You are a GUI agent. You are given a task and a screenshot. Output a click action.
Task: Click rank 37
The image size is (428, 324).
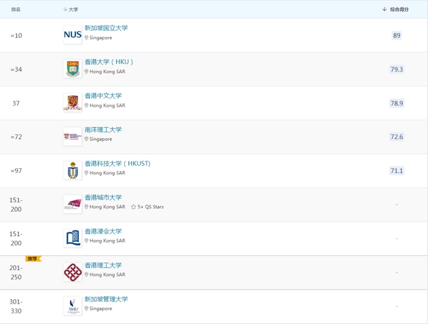[x=16, y=103]
